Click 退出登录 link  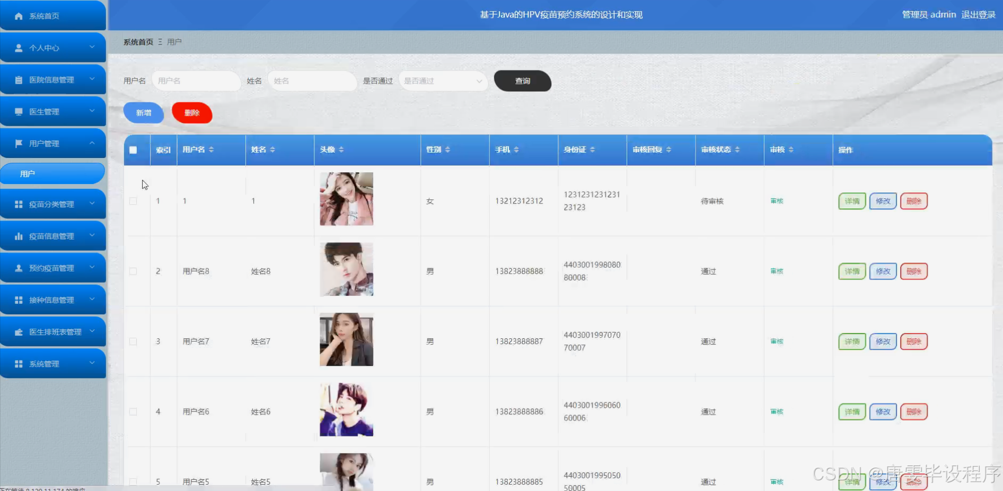[978, 15]
